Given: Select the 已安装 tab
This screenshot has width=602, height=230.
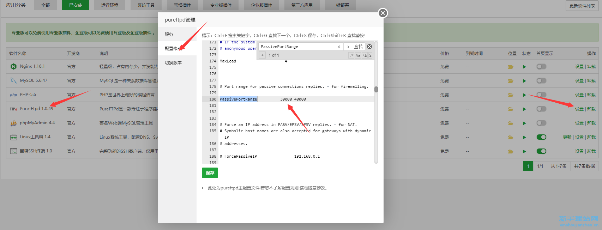Looking at the screenshot, I should pos(76,5).
